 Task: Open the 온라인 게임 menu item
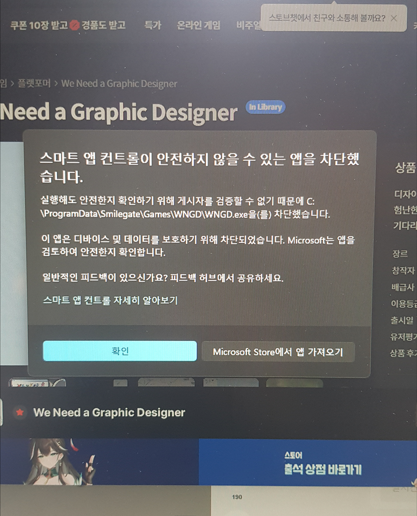pos(199,25)
